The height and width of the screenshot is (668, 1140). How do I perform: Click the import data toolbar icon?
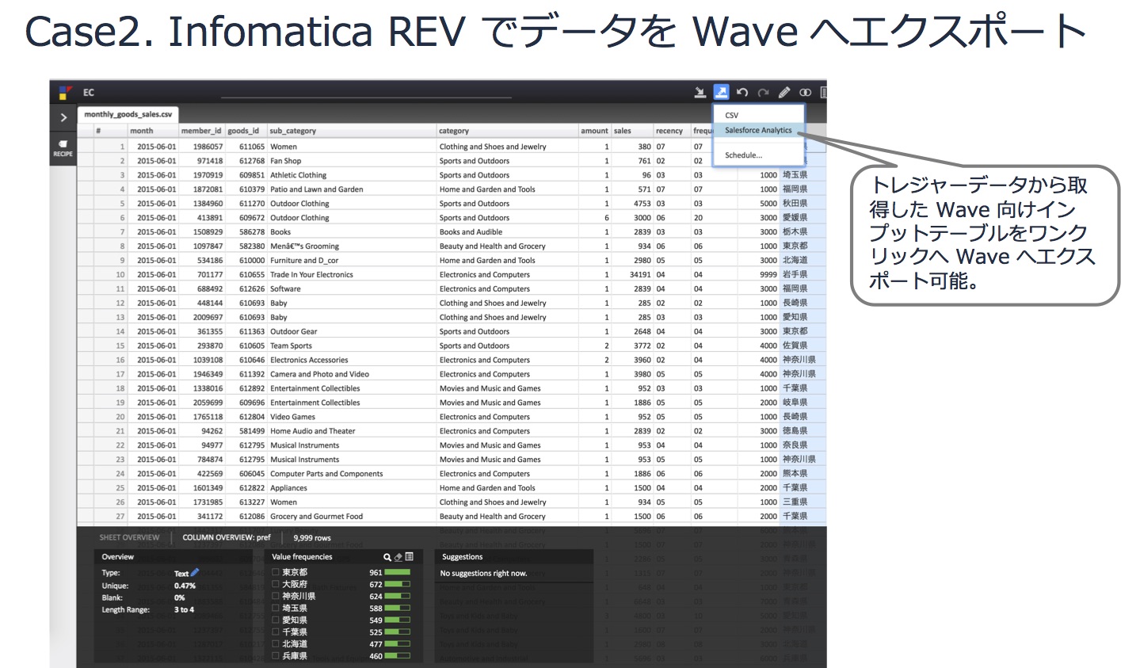(700, 93)
